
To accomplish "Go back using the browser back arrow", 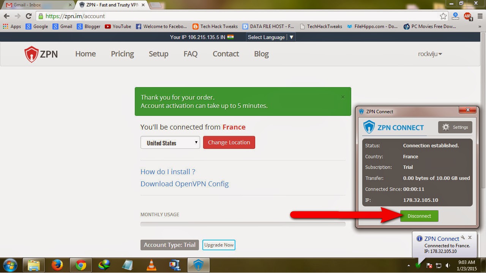I will click(x=6, y=16).
